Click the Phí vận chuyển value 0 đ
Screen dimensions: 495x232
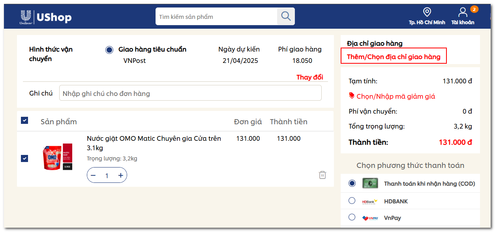467,111
